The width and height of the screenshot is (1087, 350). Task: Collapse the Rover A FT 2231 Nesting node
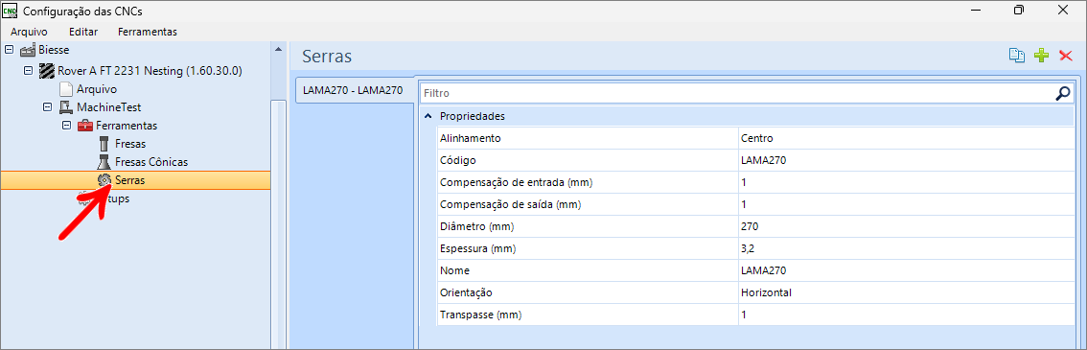pyautogui.click(x=29, y=70)
